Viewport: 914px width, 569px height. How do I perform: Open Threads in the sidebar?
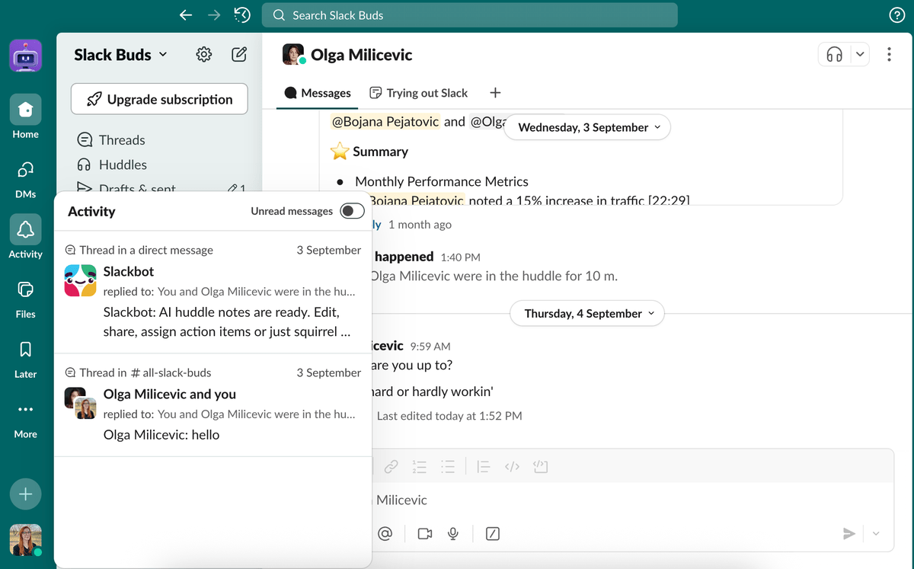point(121,140)
